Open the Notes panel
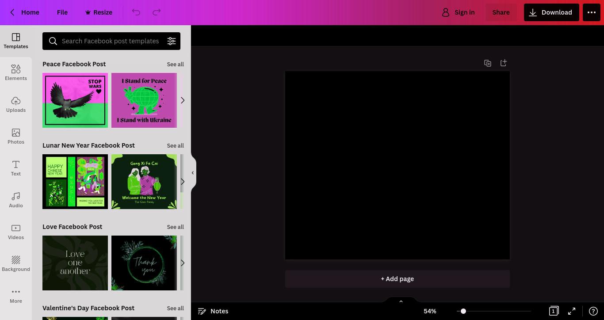 click(213, 311)
